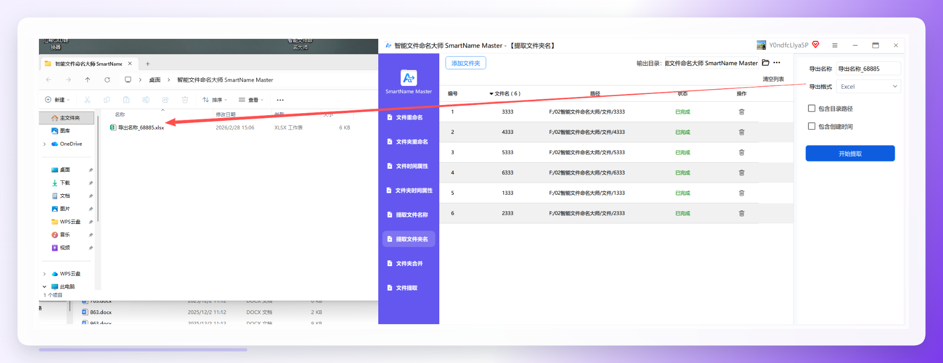Click the 路径 column header
The image size is (943, 363).
tap(595, 94)
